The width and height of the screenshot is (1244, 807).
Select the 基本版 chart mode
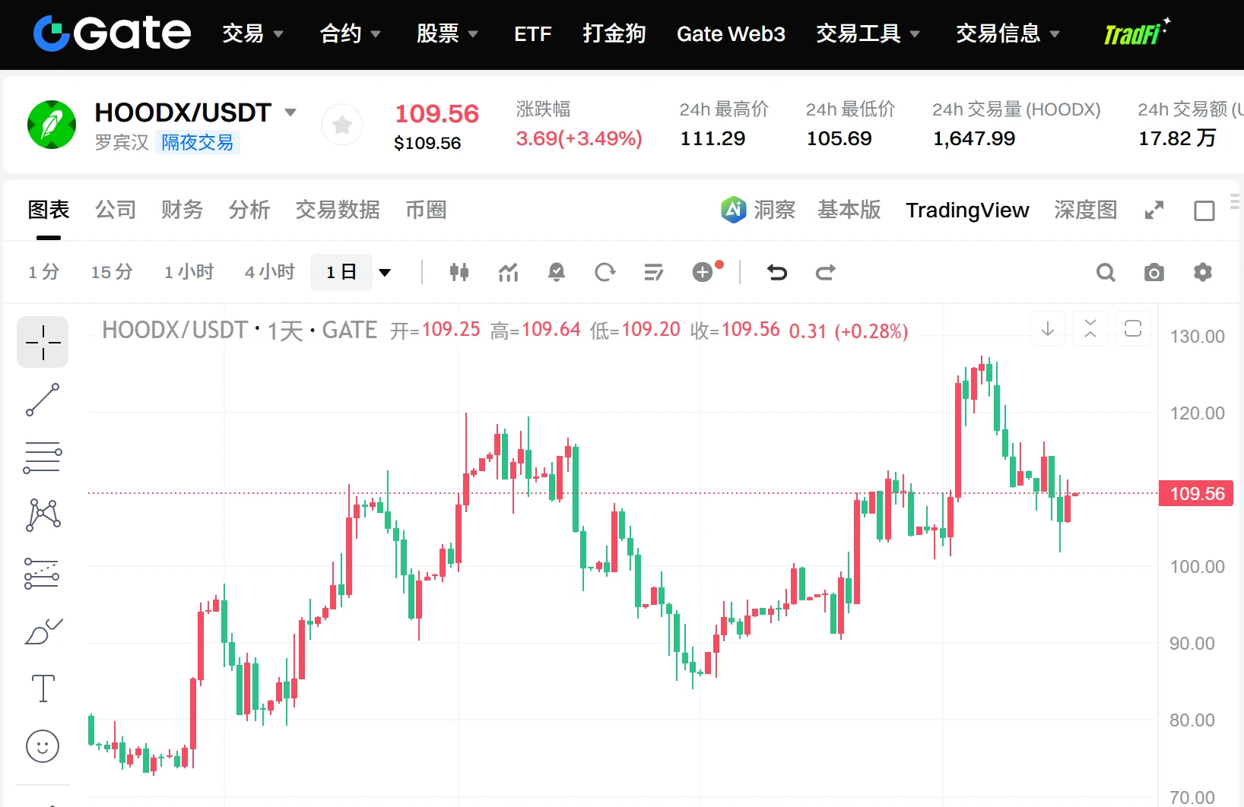[x=849, y=210]
